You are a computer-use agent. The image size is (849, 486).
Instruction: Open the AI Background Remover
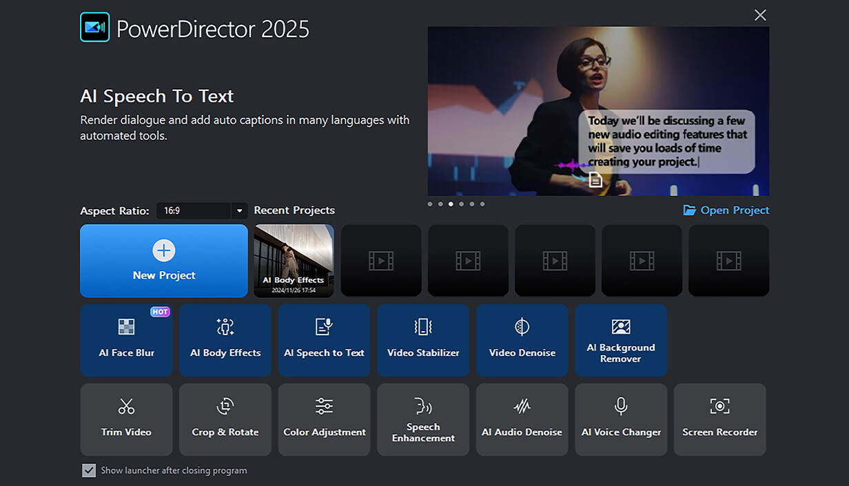click(x=621, y=340)
